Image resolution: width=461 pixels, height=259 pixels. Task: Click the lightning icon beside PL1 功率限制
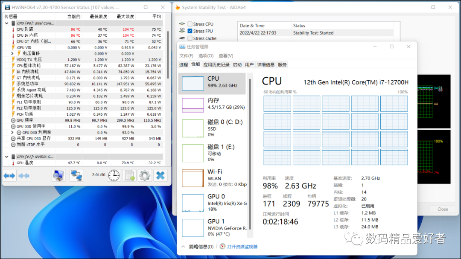point(13,102)
